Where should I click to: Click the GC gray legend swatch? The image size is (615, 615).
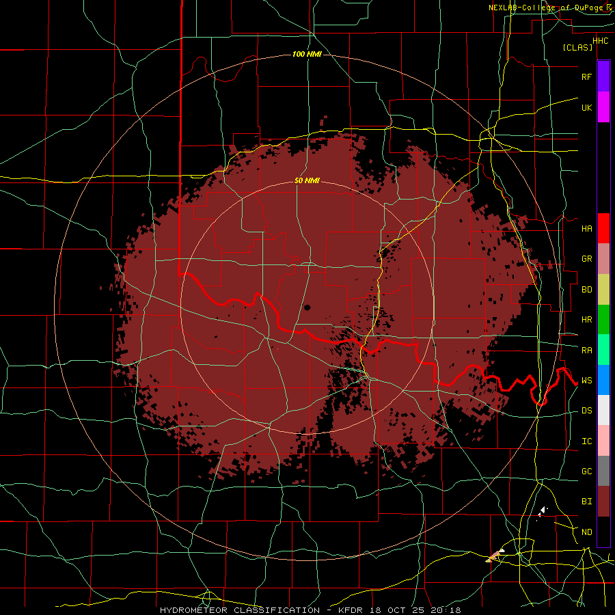(603, 471)
